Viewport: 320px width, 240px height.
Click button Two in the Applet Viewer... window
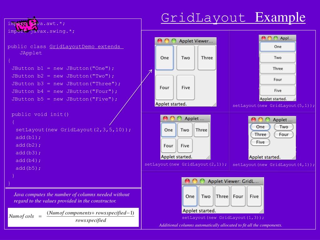point(186,58)
